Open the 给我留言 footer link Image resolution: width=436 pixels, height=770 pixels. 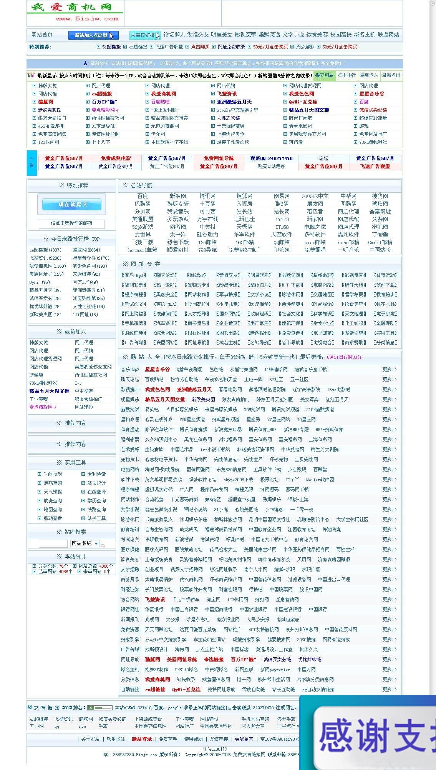(244, 739)
